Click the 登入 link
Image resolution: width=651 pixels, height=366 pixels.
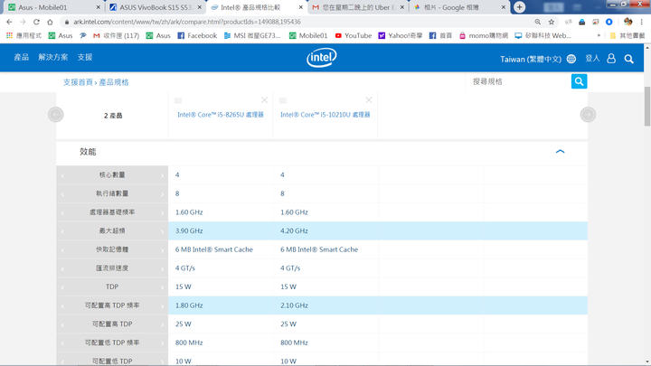[x=592, y=59]
